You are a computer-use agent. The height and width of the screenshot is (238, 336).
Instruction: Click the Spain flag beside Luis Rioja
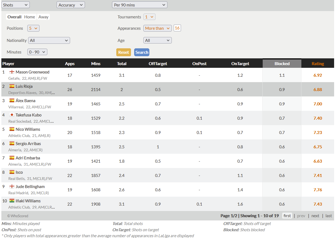point(12,86)
